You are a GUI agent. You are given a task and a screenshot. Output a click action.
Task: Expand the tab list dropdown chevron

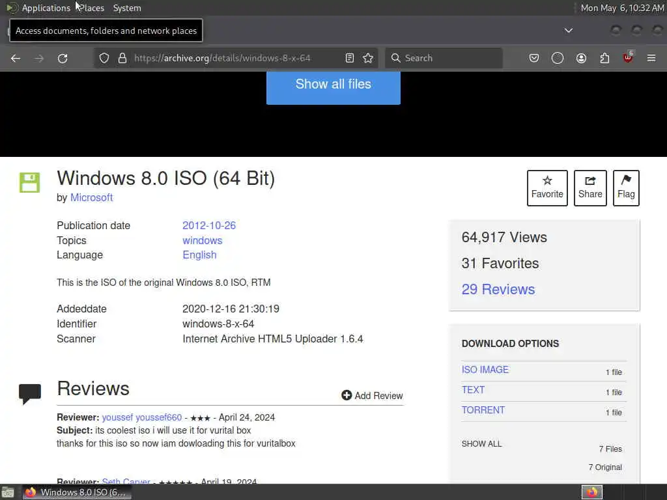pyautogui.click(x=568, y=31)
